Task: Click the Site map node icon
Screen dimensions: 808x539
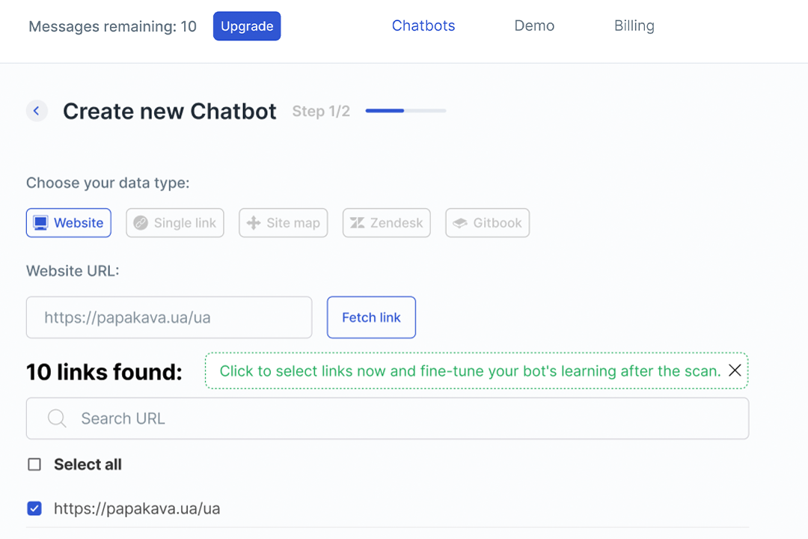Action: (253, 223)
